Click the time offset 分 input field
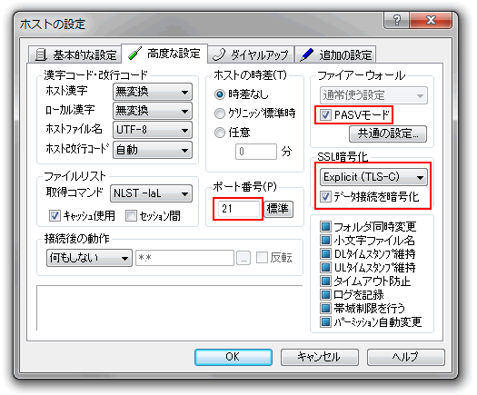This screenshot has width=477, height=395. tap(256, 152)
